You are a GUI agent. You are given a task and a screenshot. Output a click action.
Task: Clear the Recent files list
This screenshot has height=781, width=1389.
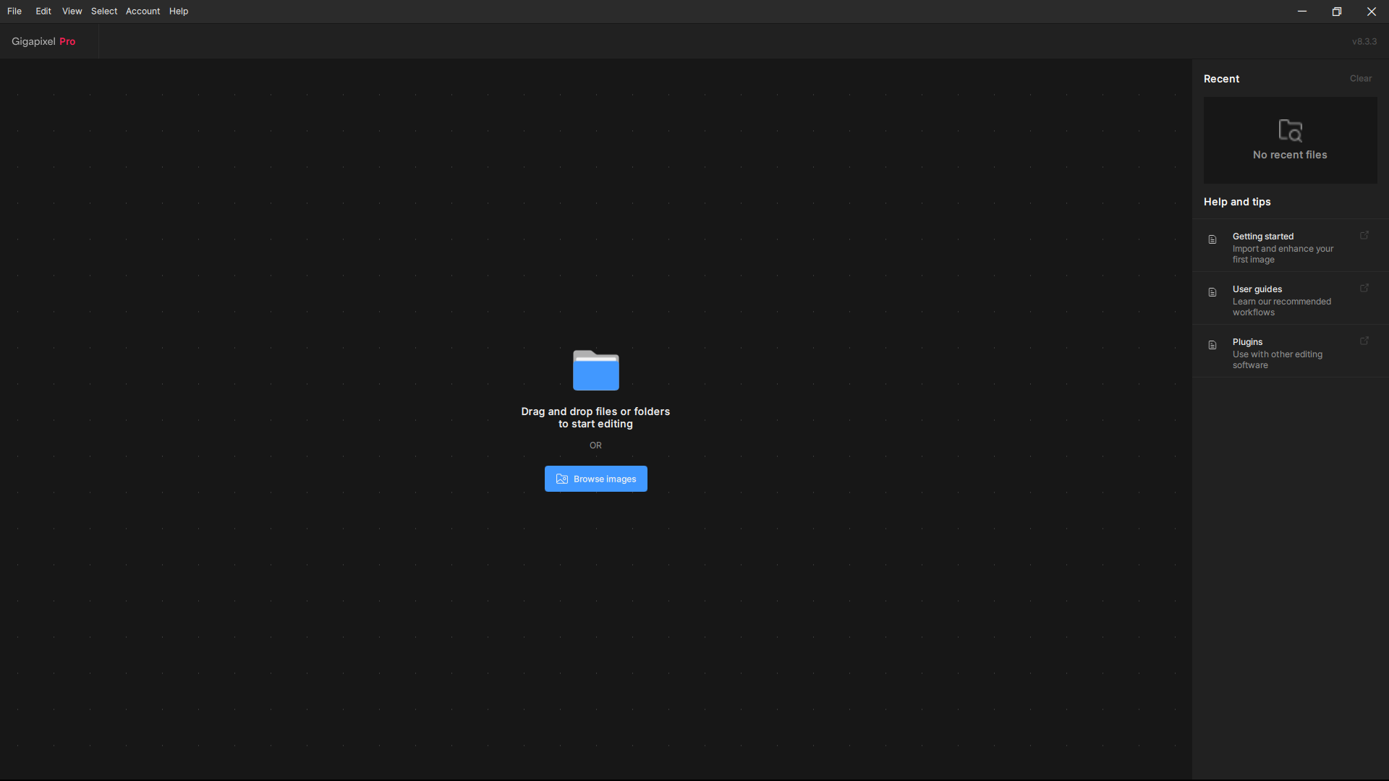(1360, 78)
